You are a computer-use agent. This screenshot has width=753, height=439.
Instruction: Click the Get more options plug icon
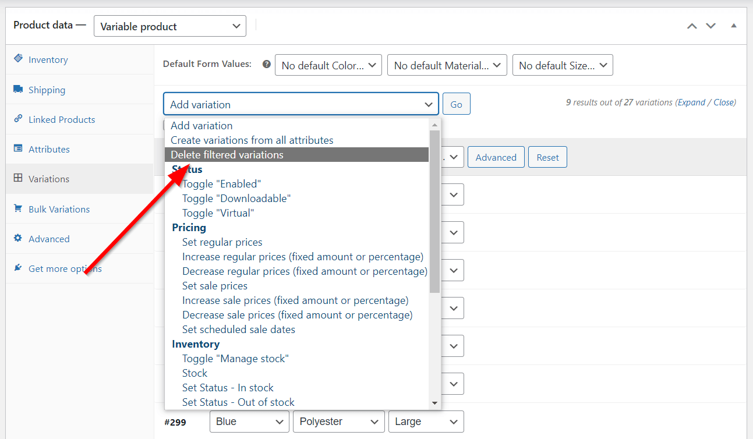pos(18,268)
